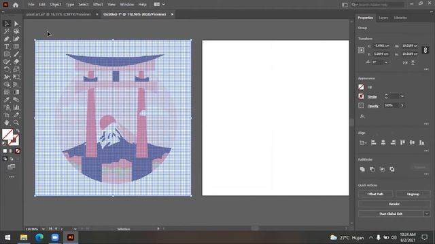Click the Ungroup button
The image size is (435, 244).
point(413,194)
